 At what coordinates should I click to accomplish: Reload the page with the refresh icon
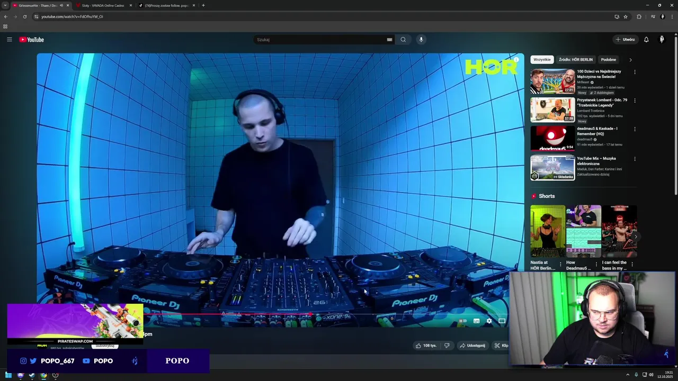24,16
